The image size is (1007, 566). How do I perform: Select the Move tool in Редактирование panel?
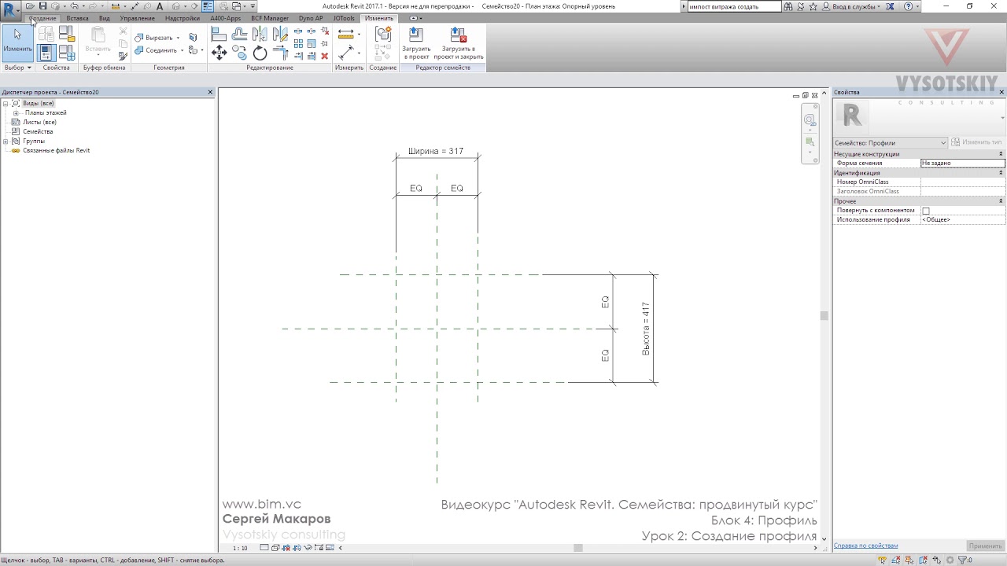pos(219,53)
